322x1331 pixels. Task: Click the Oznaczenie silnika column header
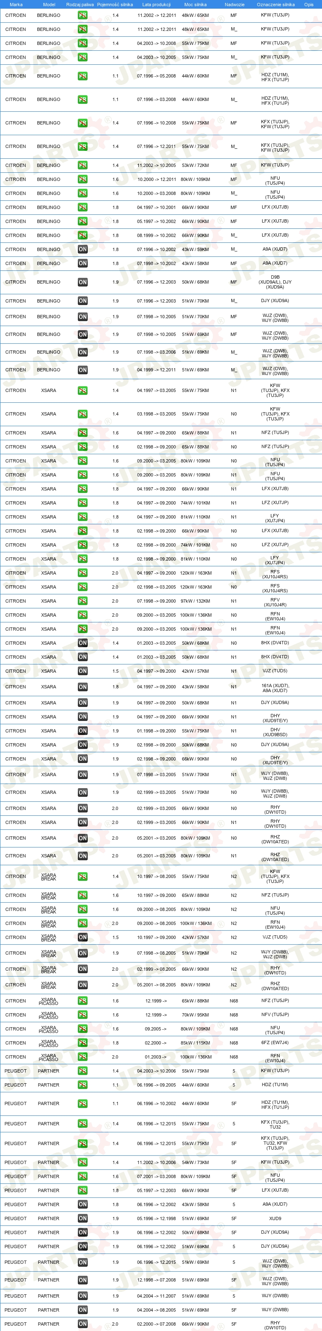(275, 5)
